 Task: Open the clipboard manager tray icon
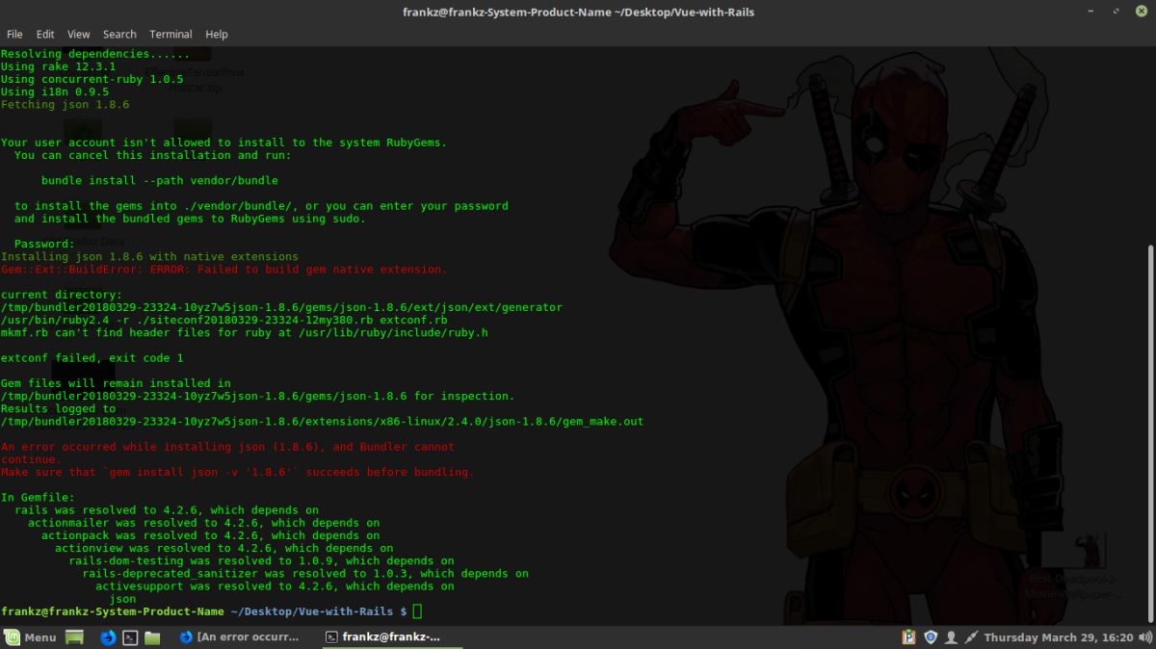pyautogui.click(x=908, y=637)
